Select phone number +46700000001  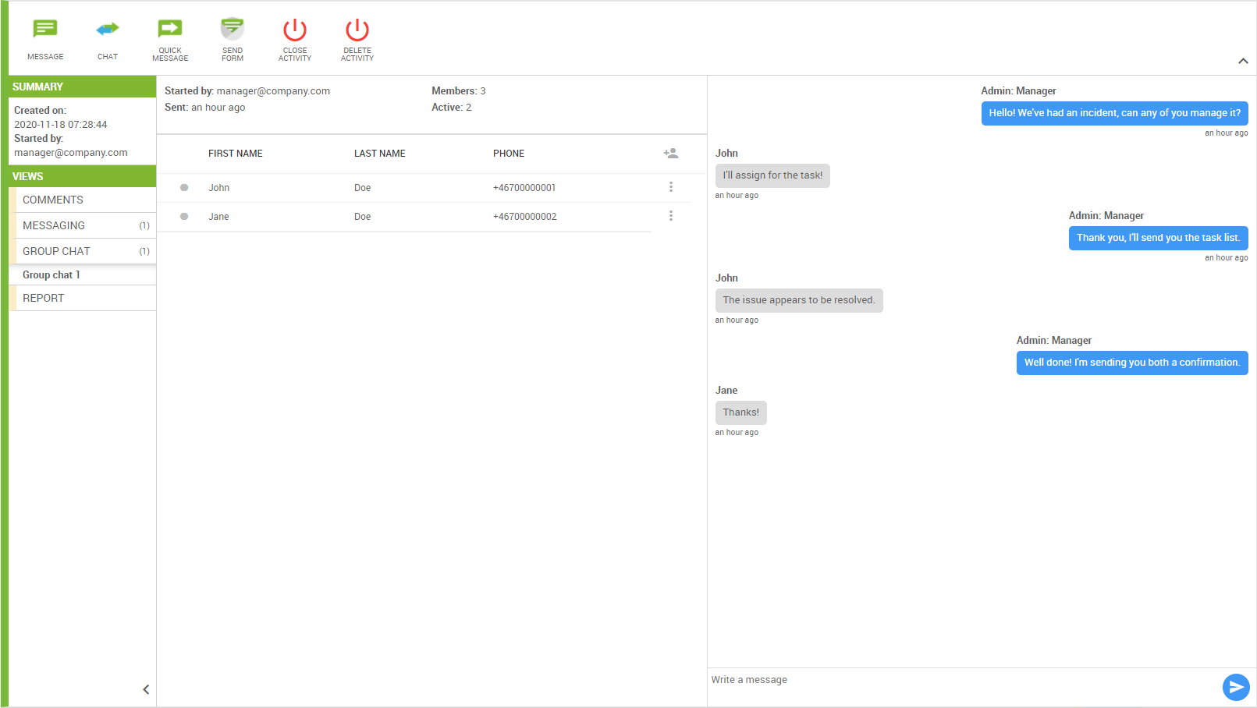[x=524, y=188]
